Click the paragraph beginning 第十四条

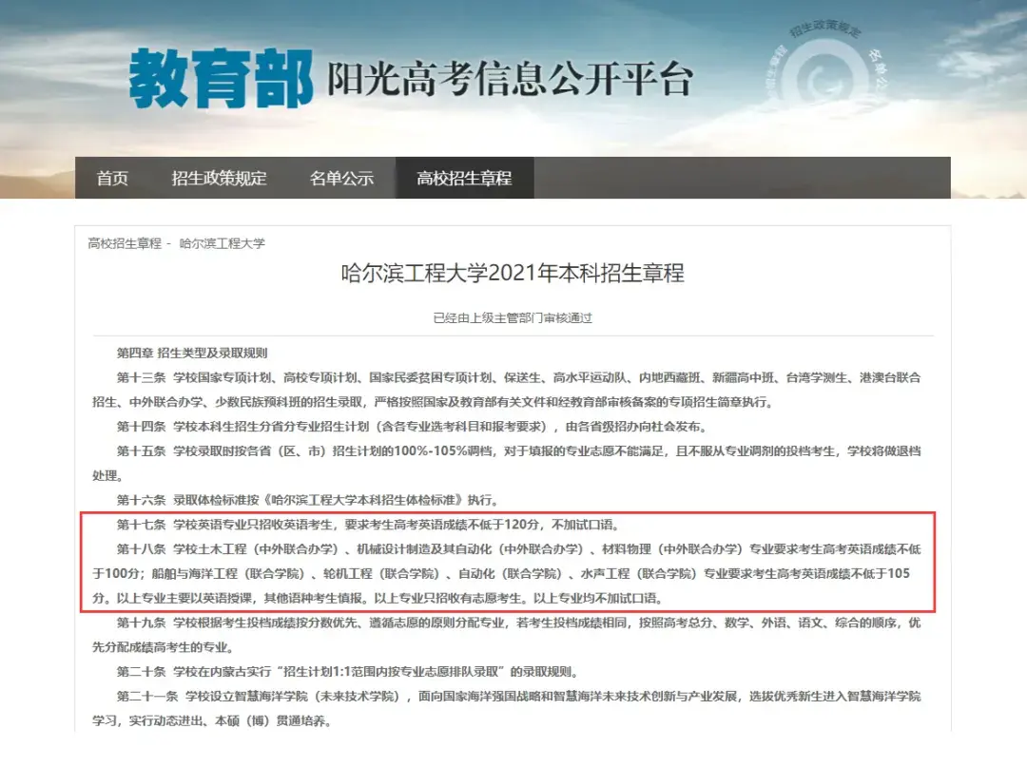click(x=413, y=427)
